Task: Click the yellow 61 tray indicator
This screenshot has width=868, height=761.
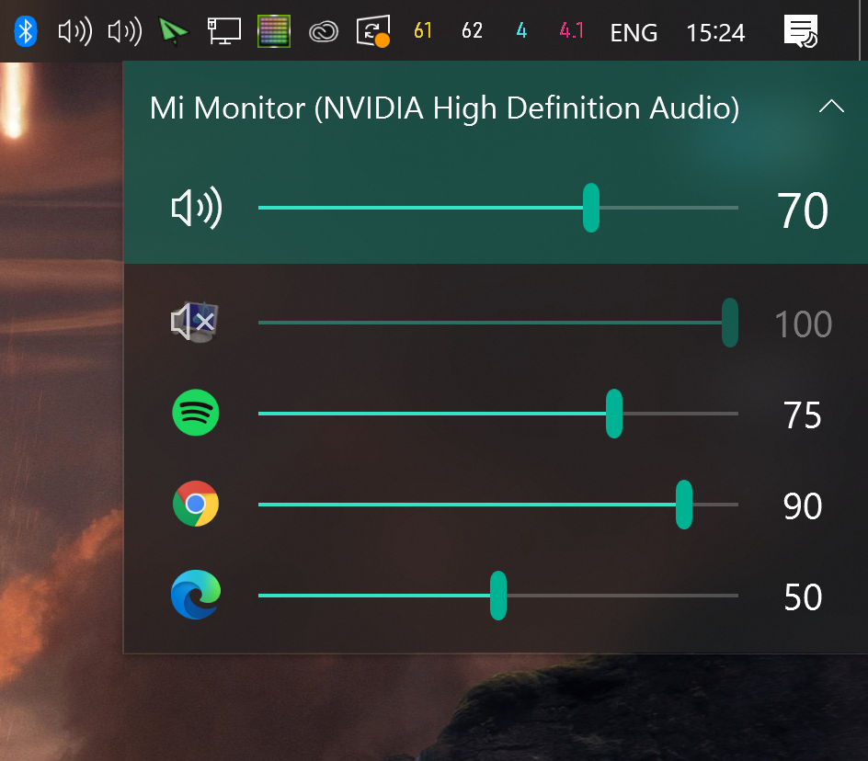Action: click(422, 30)
